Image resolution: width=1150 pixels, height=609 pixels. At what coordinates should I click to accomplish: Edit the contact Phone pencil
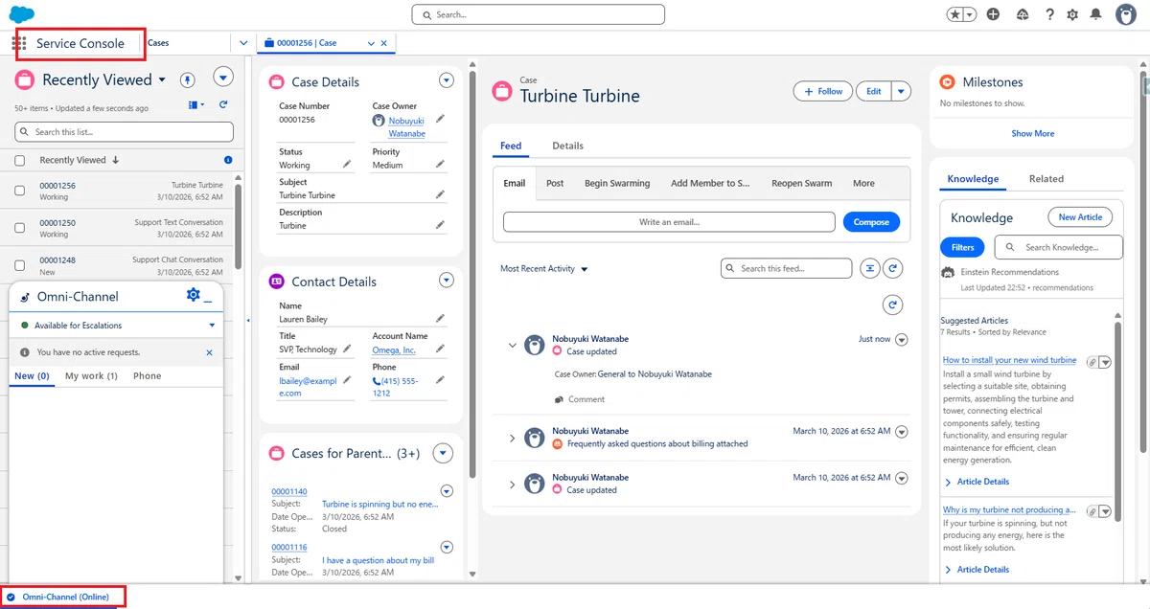pos(440,380)
